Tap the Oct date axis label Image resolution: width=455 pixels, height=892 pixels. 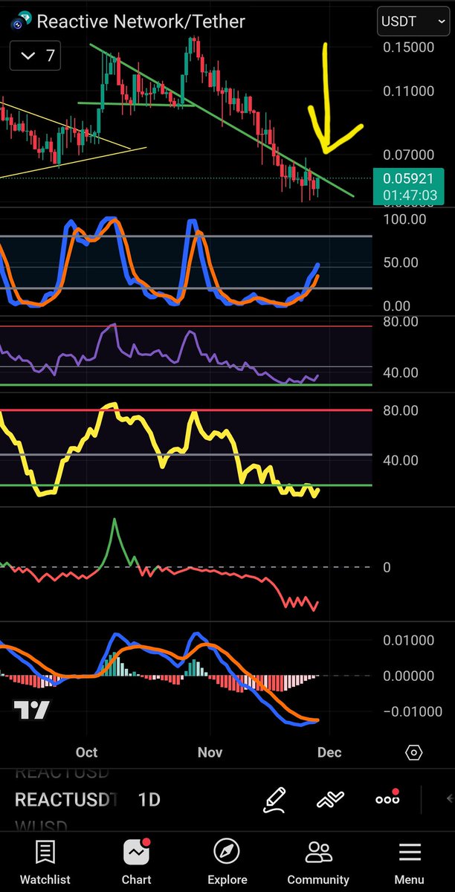pos(87,752)
